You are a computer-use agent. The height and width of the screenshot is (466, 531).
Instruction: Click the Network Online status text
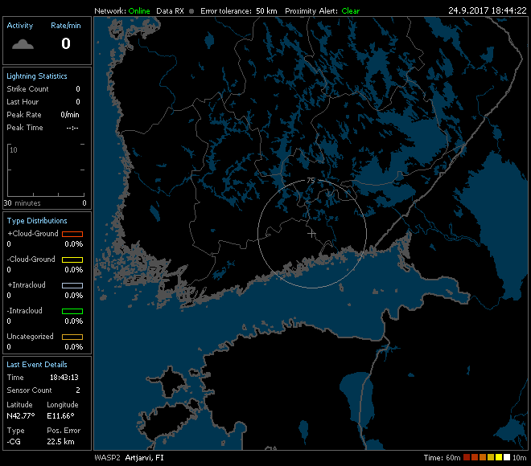pyautogui.click(x=139, y=11)
